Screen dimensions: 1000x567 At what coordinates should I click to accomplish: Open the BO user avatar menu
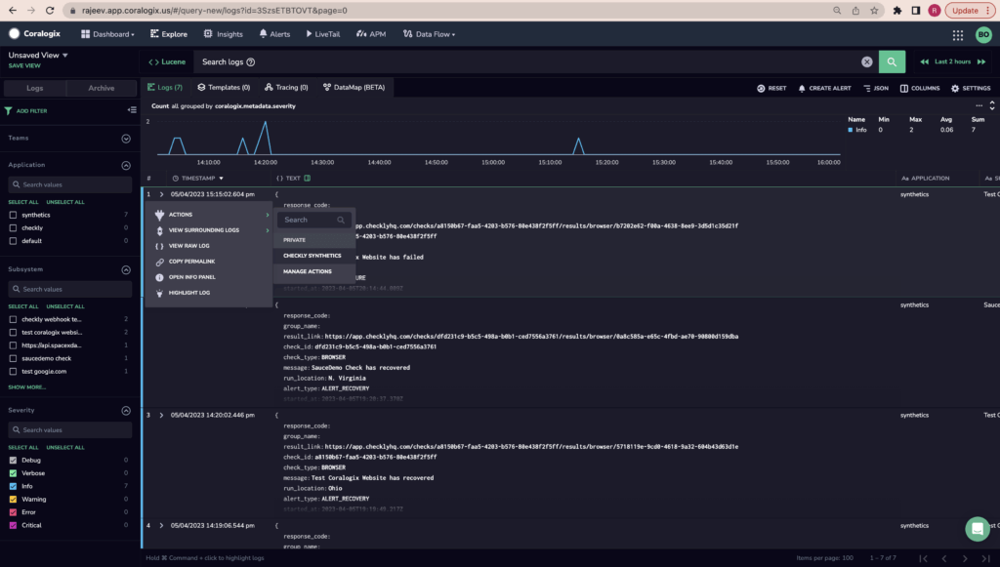[983, 34]
